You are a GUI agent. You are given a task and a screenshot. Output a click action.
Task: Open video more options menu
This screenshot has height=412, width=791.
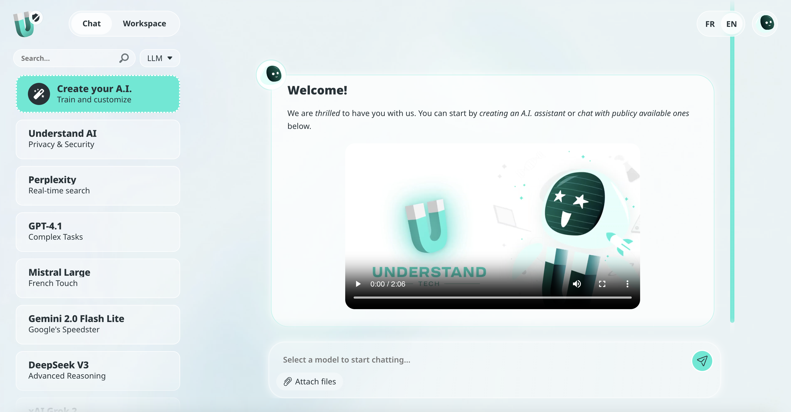pos(627,284)
